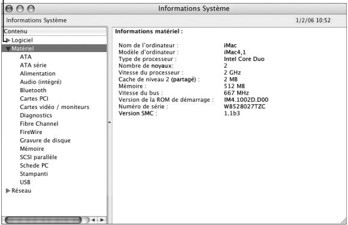Viewport: 348px width, 225px height.
Task: Click the iMac4,1 model value
Action: click(235, 52)
